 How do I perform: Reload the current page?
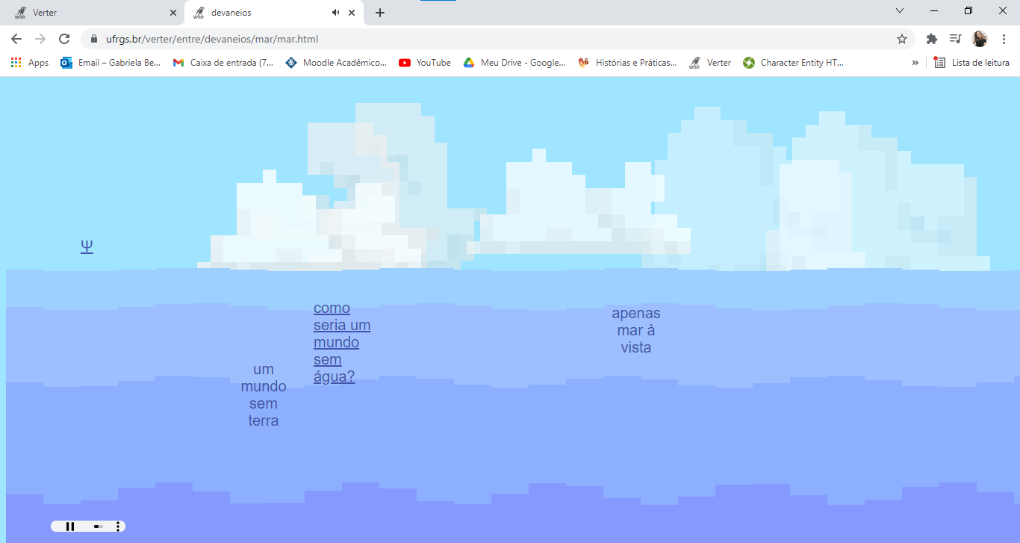coord(64,39)
